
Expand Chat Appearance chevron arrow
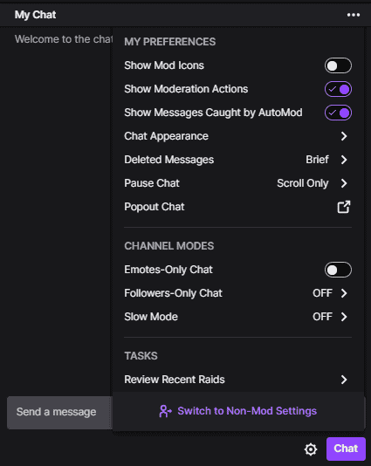(x=344, y=136)
